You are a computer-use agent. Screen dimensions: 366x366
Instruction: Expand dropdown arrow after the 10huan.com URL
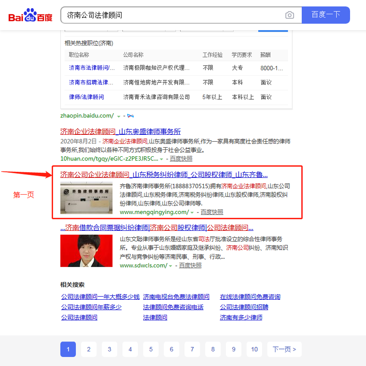coord(161,159)
